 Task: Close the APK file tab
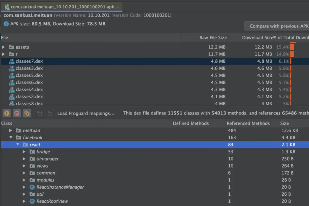(118, 7)
